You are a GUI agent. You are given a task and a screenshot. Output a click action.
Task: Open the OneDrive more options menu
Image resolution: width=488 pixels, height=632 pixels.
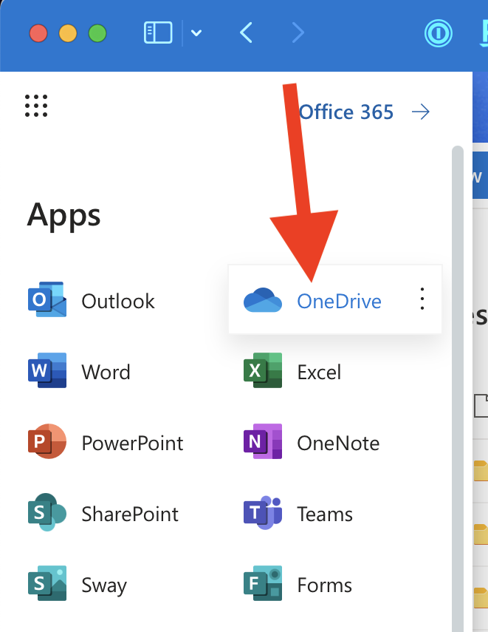coord(422,299)
